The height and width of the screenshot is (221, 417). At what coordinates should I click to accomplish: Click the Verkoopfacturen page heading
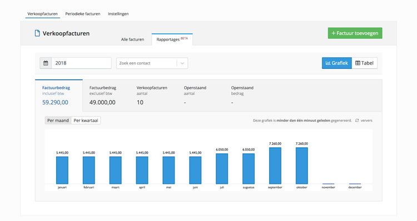[66, 33]
